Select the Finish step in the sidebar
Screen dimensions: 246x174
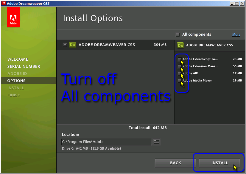(14, 95)
